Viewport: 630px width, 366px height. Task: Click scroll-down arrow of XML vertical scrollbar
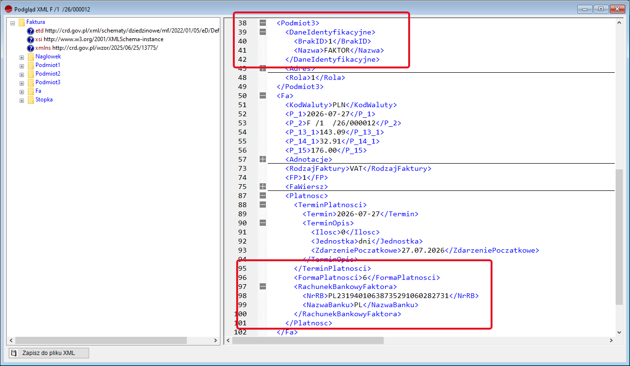point(619,332)
